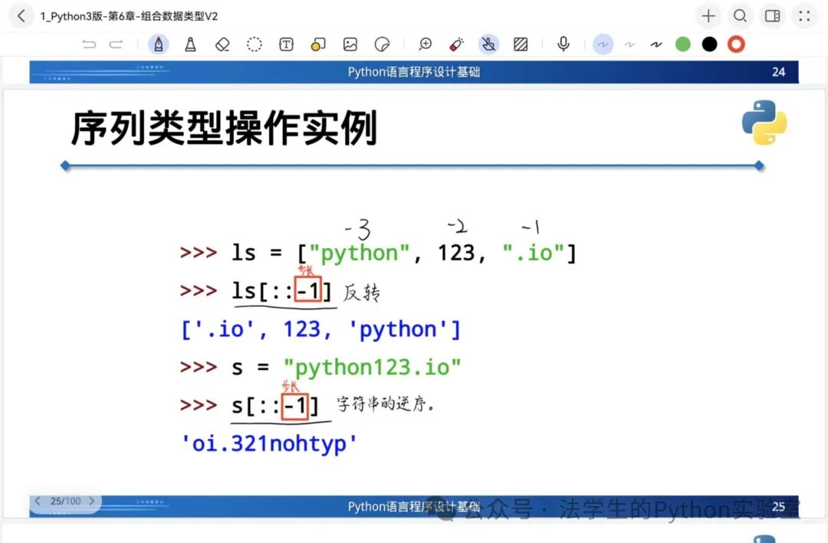Screen dimensions: 828x543
Task: Activate the lasso selection tool
Action: [255, 44]
